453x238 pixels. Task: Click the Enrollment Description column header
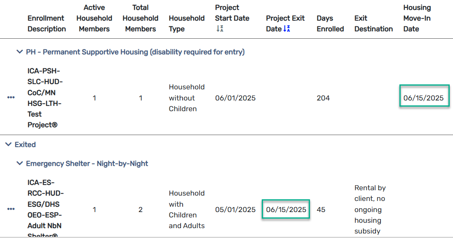[x=47, y=23]
